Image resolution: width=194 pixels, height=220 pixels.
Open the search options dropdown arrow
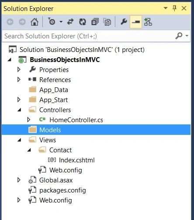(187, 36)
